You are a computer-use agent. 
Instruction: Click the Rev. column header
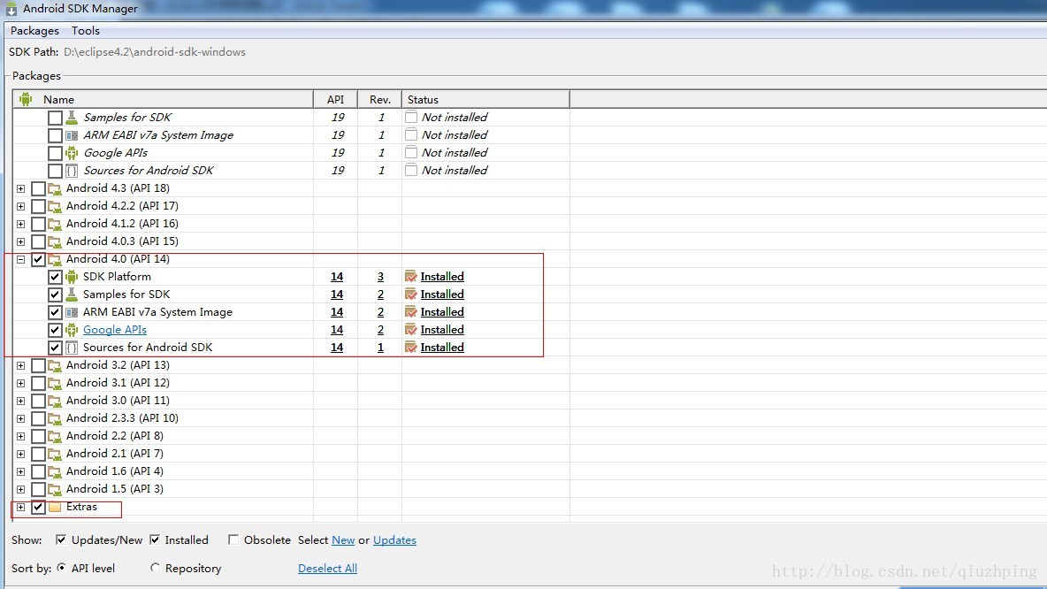tap(380, 100)
